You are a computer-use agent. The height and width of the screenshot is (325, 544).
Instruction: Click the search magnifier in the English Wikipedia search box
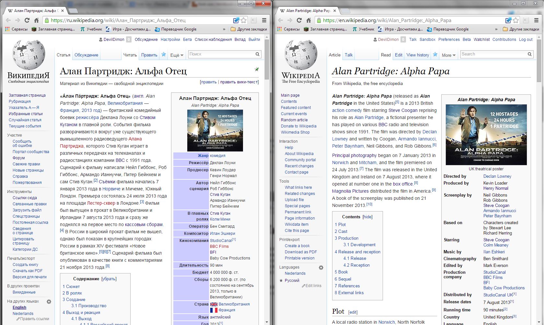pos(530,54)
